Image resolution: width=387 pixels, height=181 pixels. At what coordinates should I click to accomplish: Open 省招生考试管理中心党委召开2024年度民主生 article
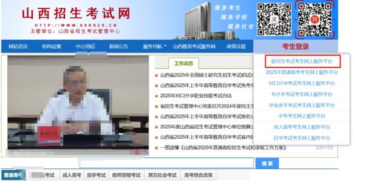click(207, 106)
